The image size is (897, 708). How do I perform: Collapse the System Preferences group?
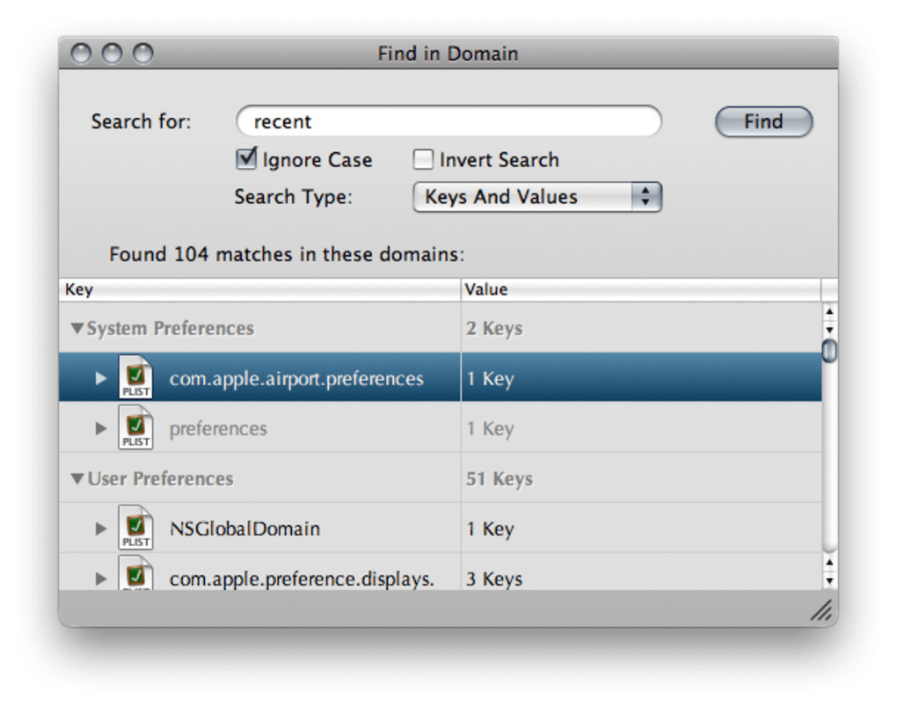pyautogui.click(x=77, y=329)
